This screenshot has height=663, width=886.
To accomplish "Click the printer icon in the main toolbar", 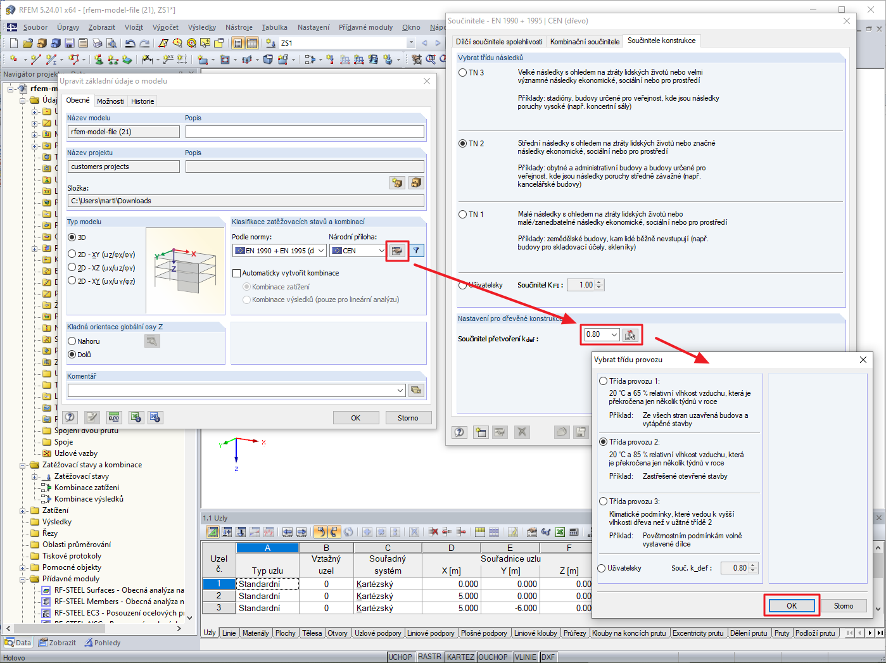I will tap(97, 43).
